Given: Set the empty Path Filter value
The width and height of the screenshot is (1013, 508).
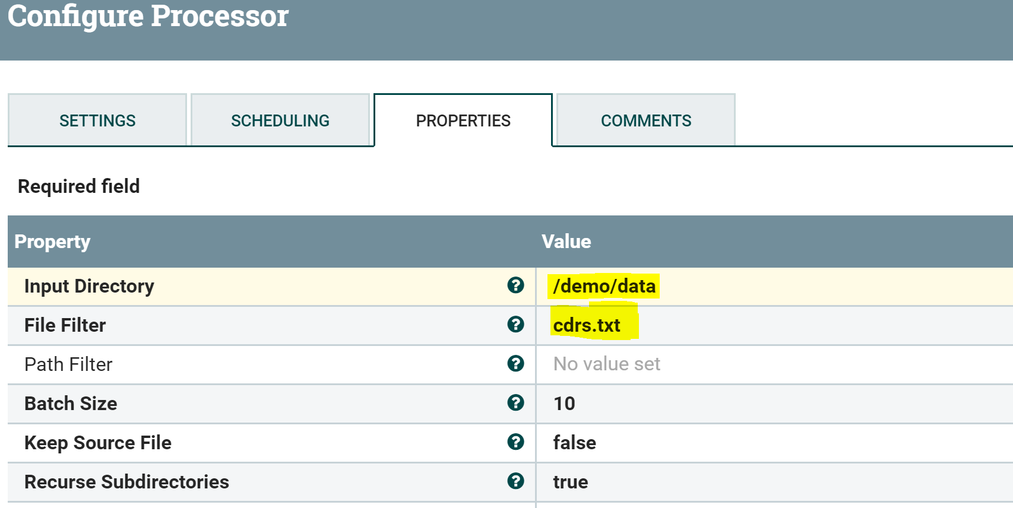Looking at the screenshot, I should pos(606,364).
